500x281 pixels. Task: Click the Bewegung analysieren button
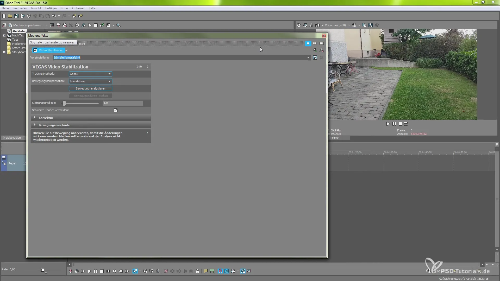[x=90, y=88]
